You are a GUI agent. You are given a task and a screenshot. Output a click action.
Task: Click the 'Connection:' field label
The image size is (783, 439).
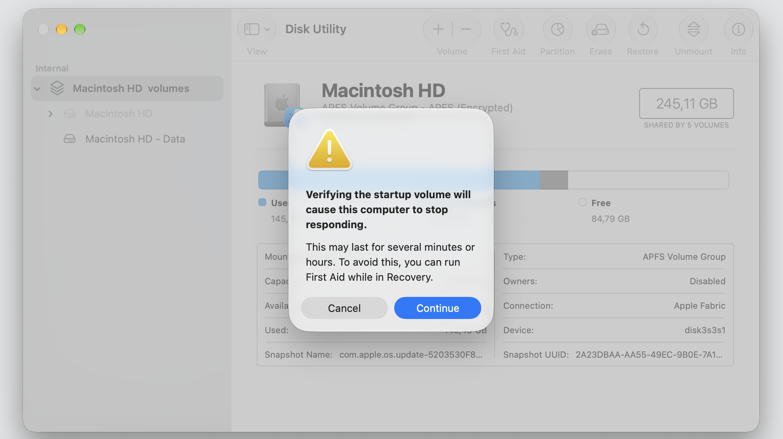click(x=528, y=306)
